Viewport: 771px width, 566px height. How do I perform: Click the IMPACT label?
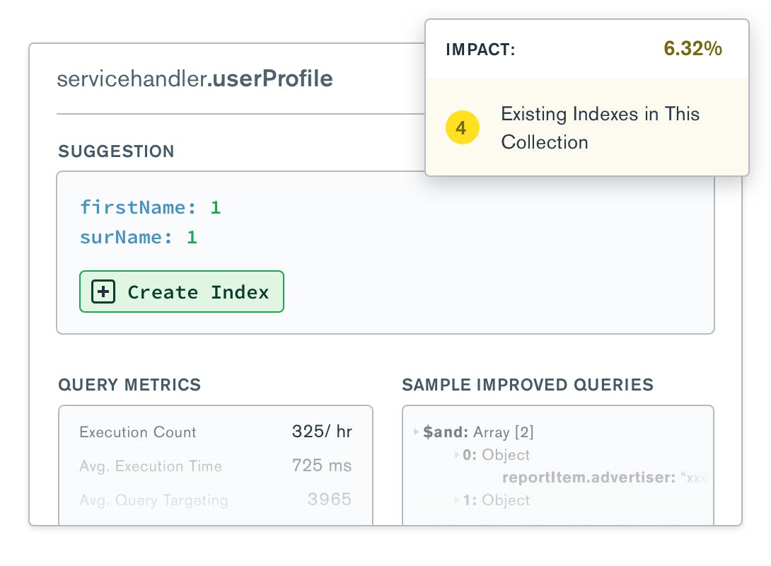[480, 50]
